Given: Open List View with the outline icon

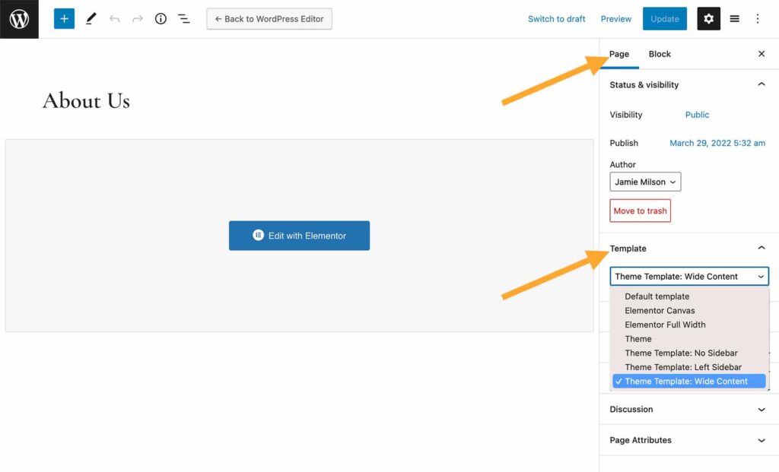Looking at the screenshot, I should (x=183, y=18).
